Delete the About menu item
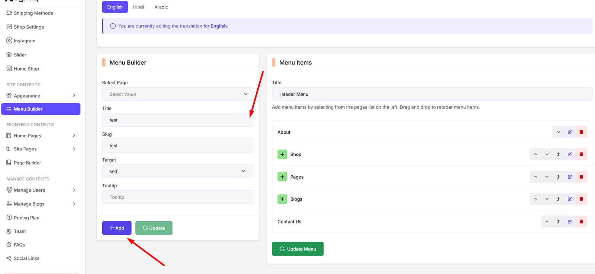The height and width of the screenshot is (274, 595). pos(581,132)
